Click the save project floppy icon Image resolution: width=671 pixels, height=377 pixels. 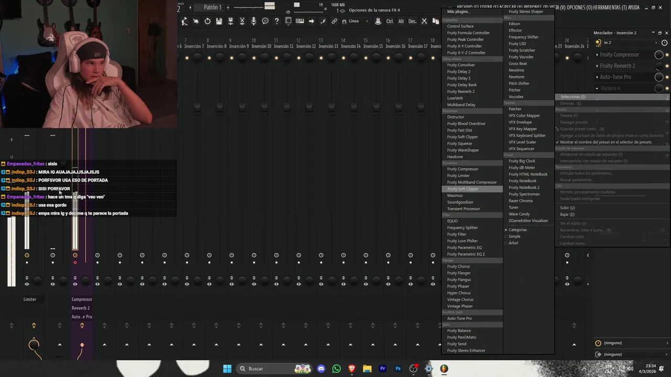[x=219, y=21]
